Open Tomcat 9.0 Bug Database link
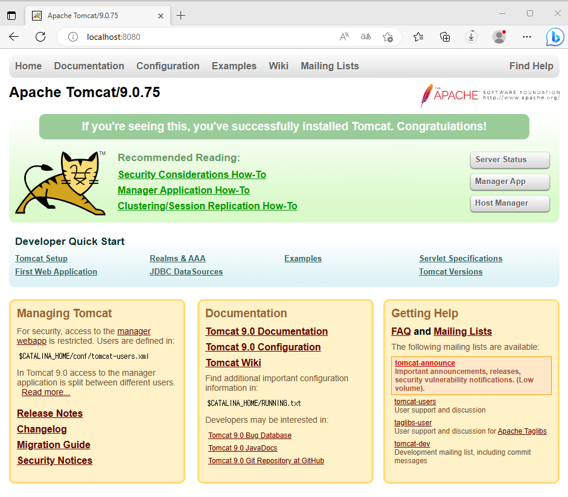Screen dimensions: 568x497 (250, 435)
